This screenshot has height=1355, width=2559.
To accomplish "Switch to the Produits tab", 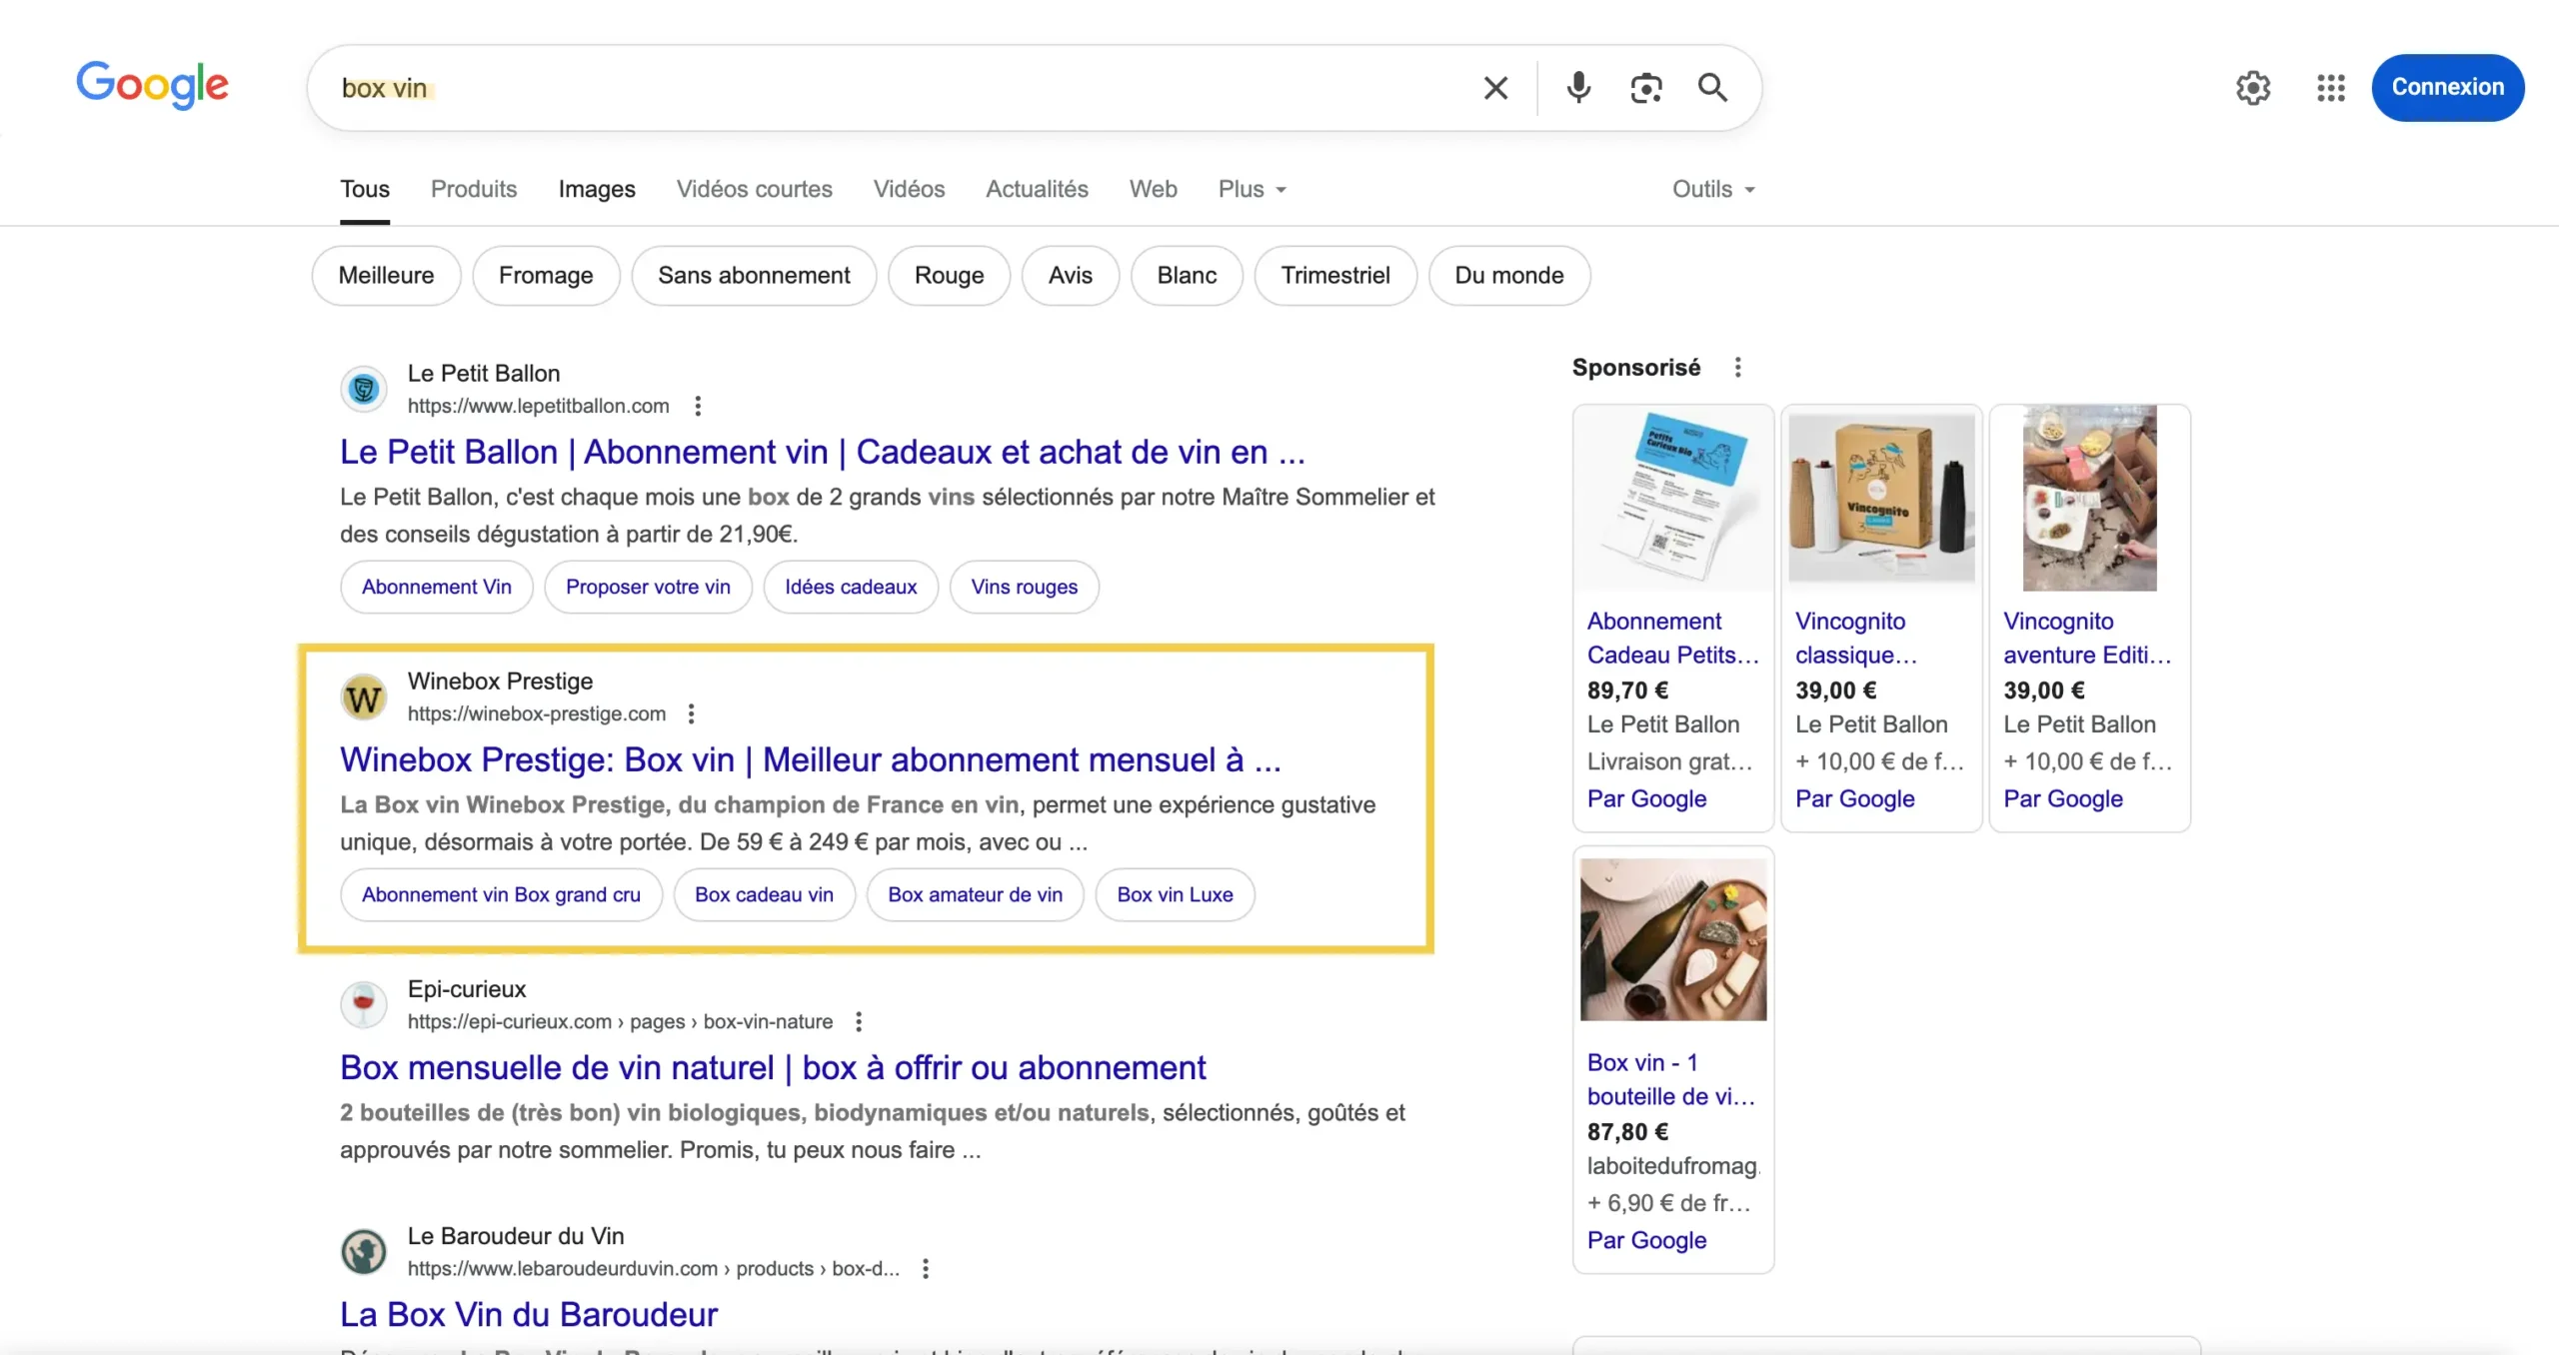I will 474,189.
